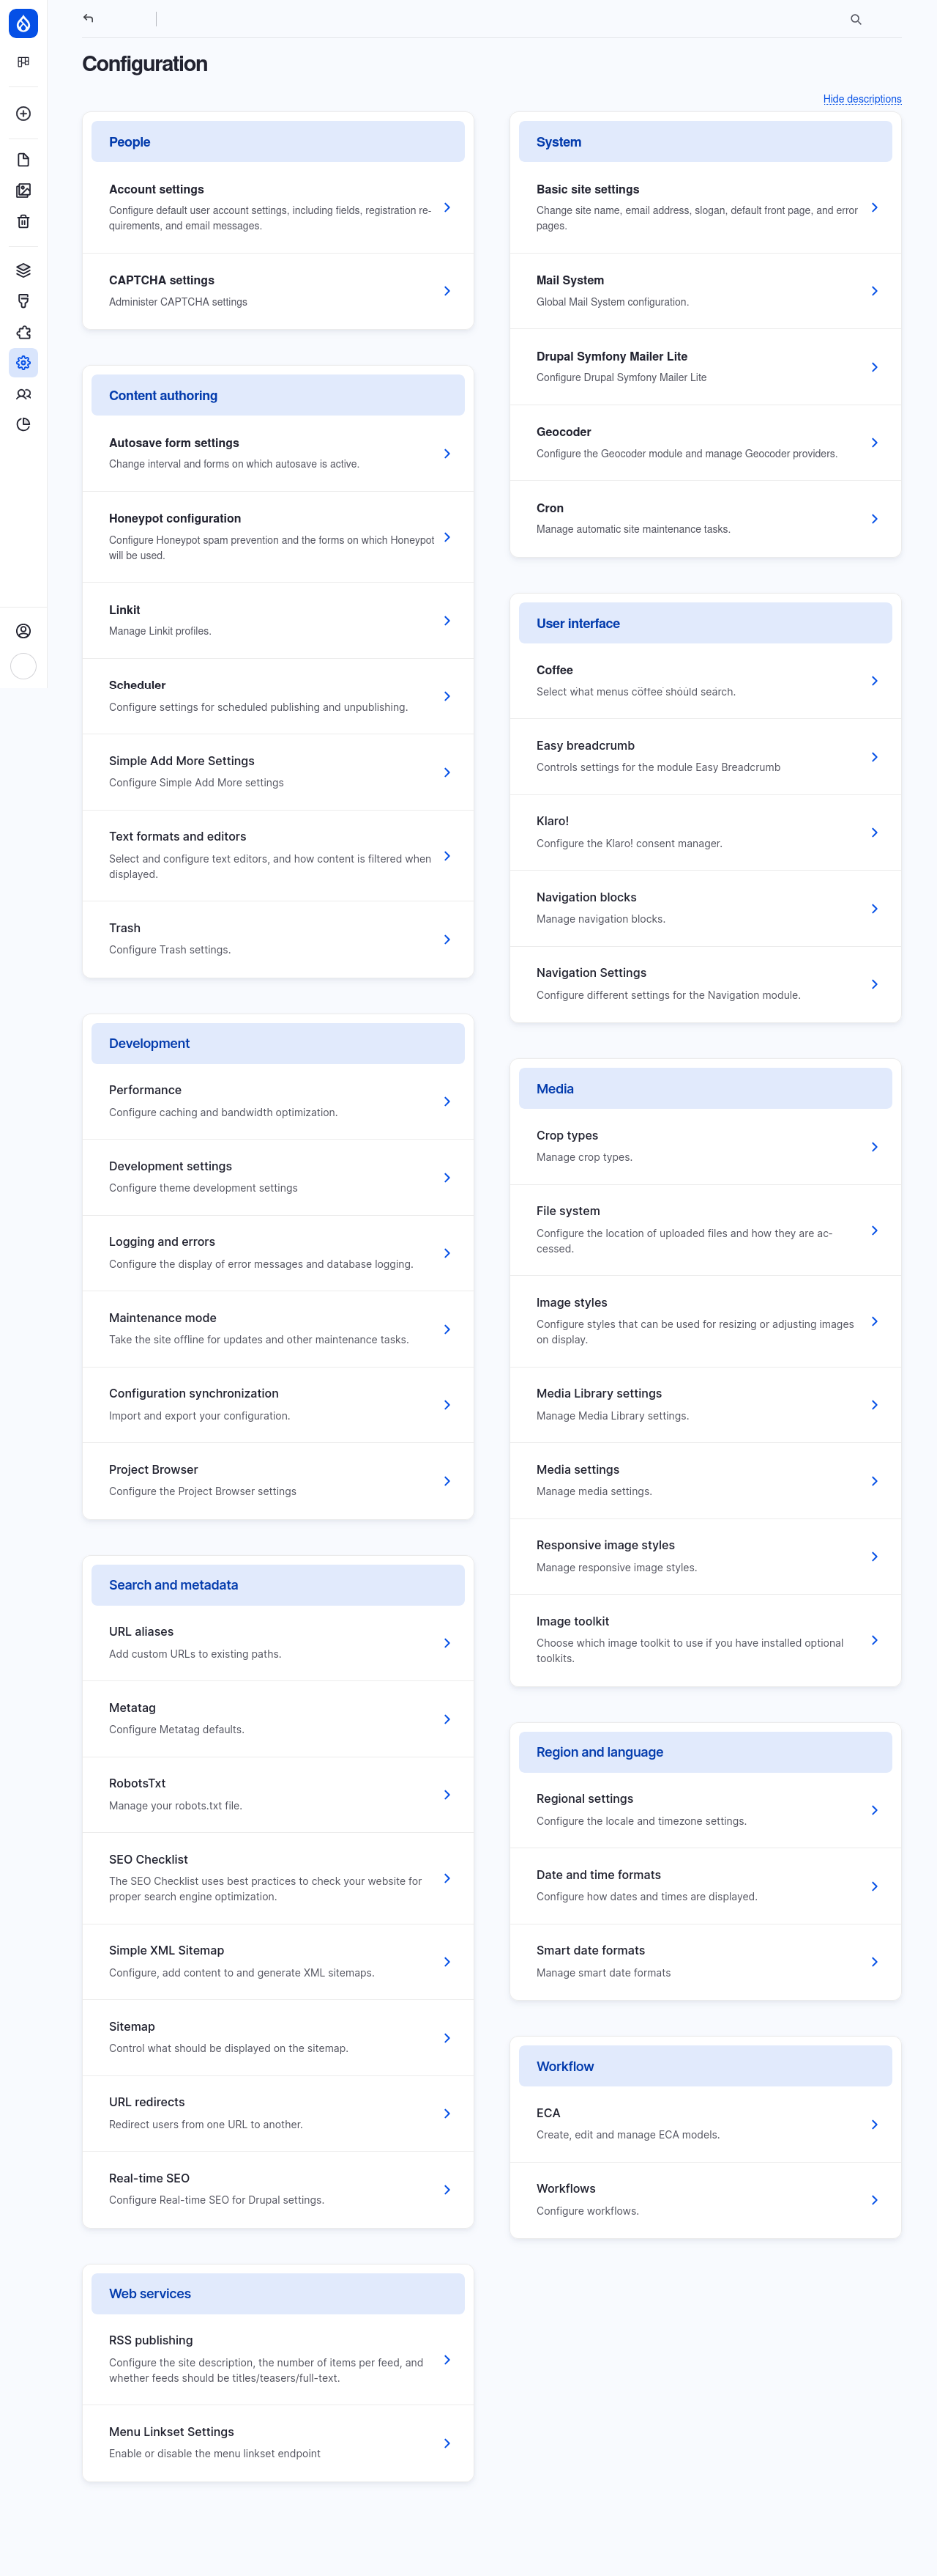Open the Media images icon
The height and width of the screenshot is (2576, 937).
point(23,190)
